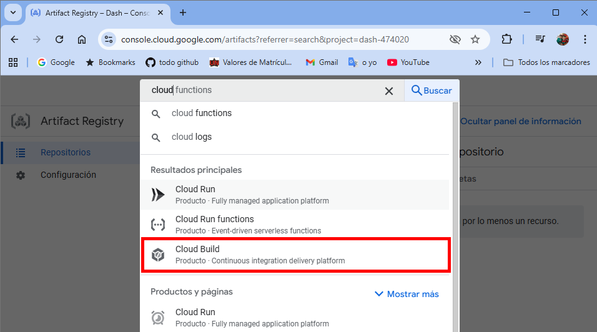Open the apps grid in bookmarks bar
This screenshot has height=332, width=597.
(x=13, y=62)
